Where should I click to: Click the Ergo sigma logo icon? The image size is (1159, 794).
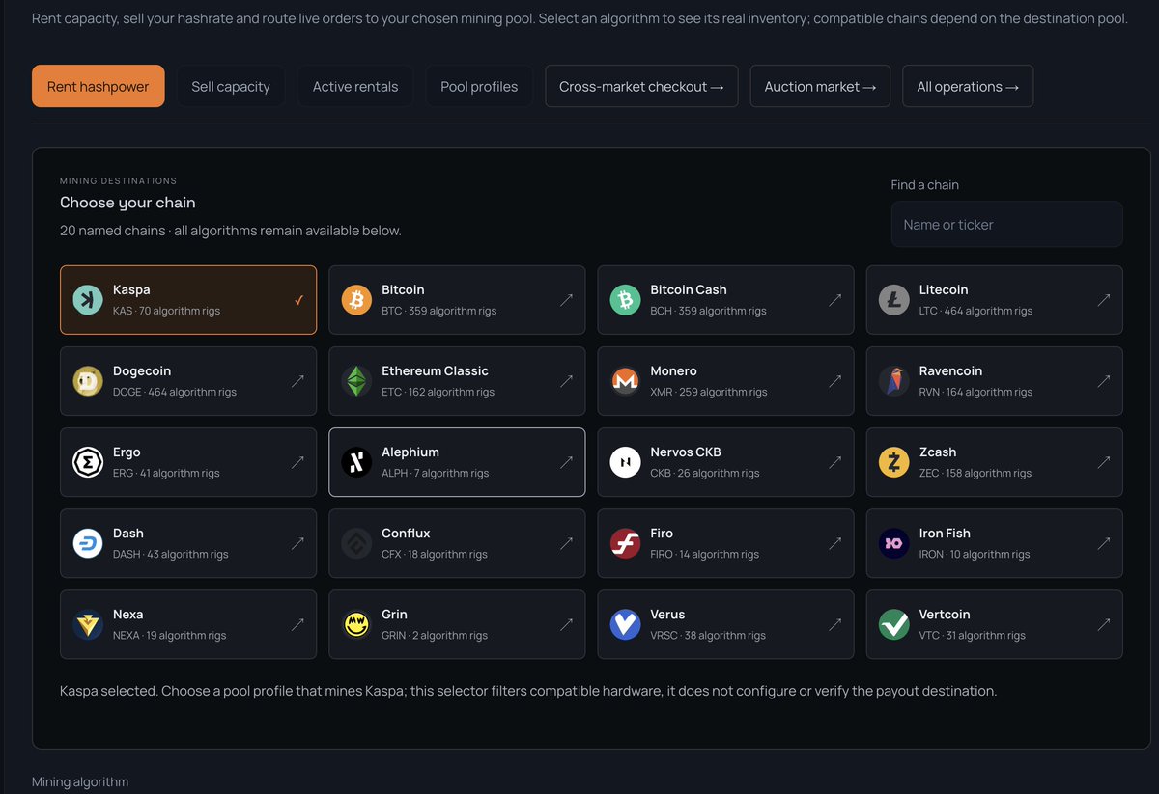click(x=88, y=462)
